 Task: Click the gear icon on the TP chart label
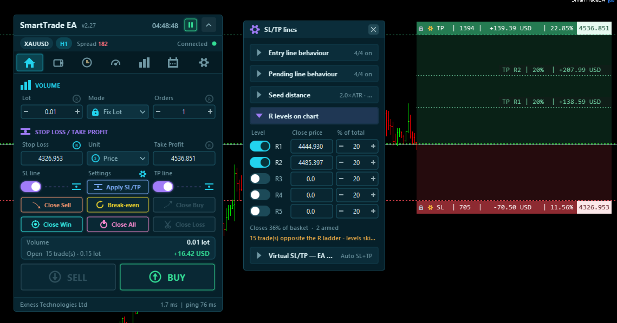tap(430, 28)
